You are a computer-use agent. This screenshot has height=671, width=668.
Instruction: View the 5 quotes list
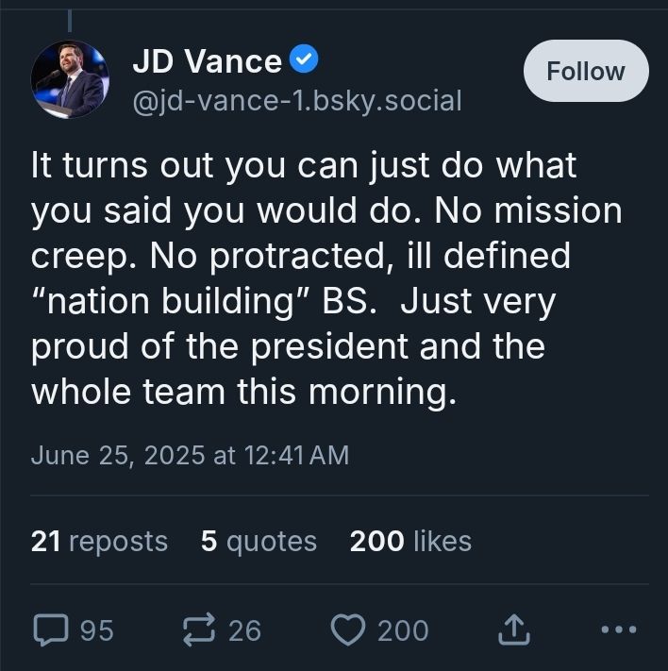click(x=259, y=542)
